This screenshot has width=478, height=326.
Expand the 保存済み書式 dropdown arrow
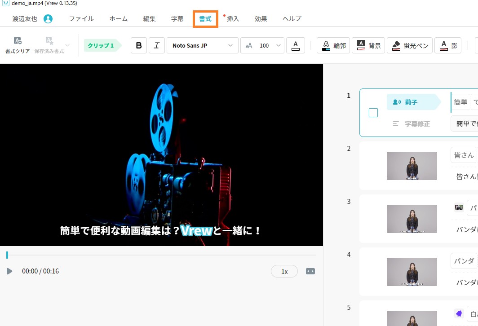click(x=67, y=45)
